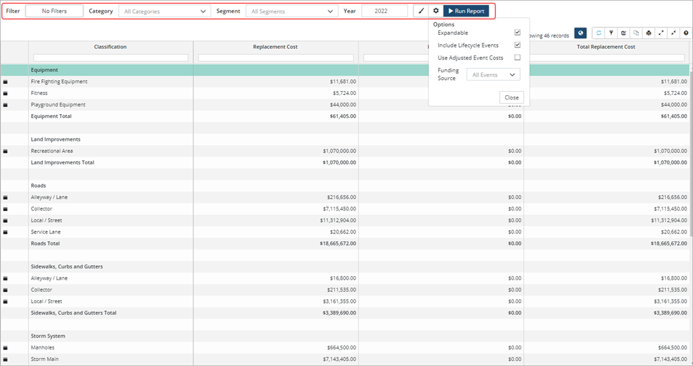Viewport: 693px width, 366px height.
Task: Toggle Include Lifecycle Events checkbox
Action: 517,46
